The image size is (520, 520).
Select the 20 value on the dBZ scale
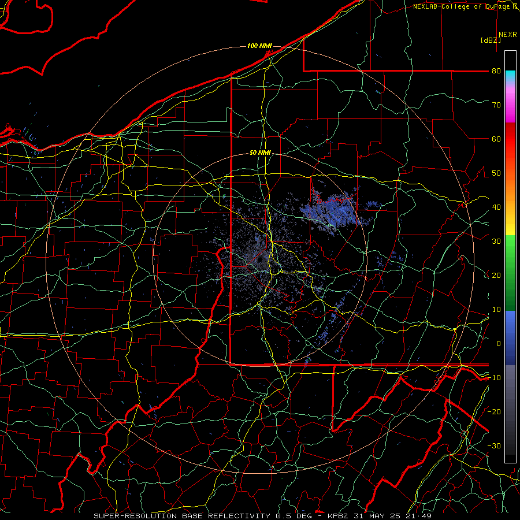(496, 276)
